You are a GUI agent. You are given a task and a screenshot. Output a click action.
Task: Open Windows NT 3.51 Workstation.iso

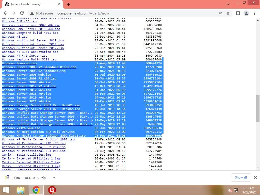pos(30,52)
